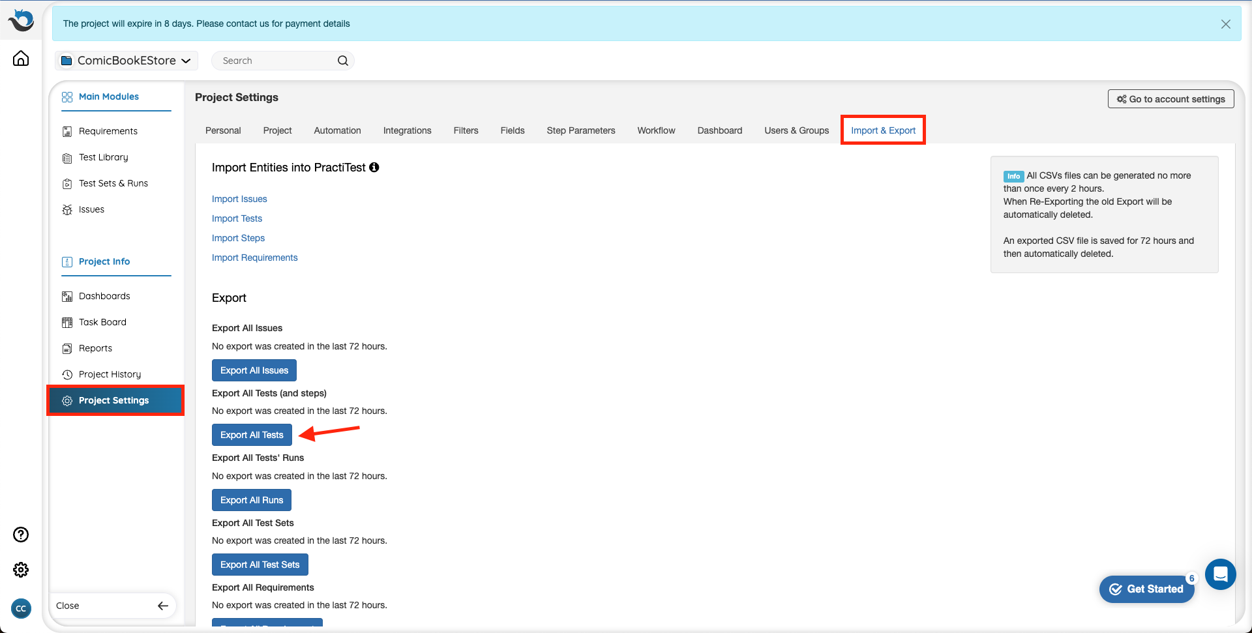The width and height of the screenshot is (1252, 633).
Task: Select the Fields tab
Action: point(513,130)
